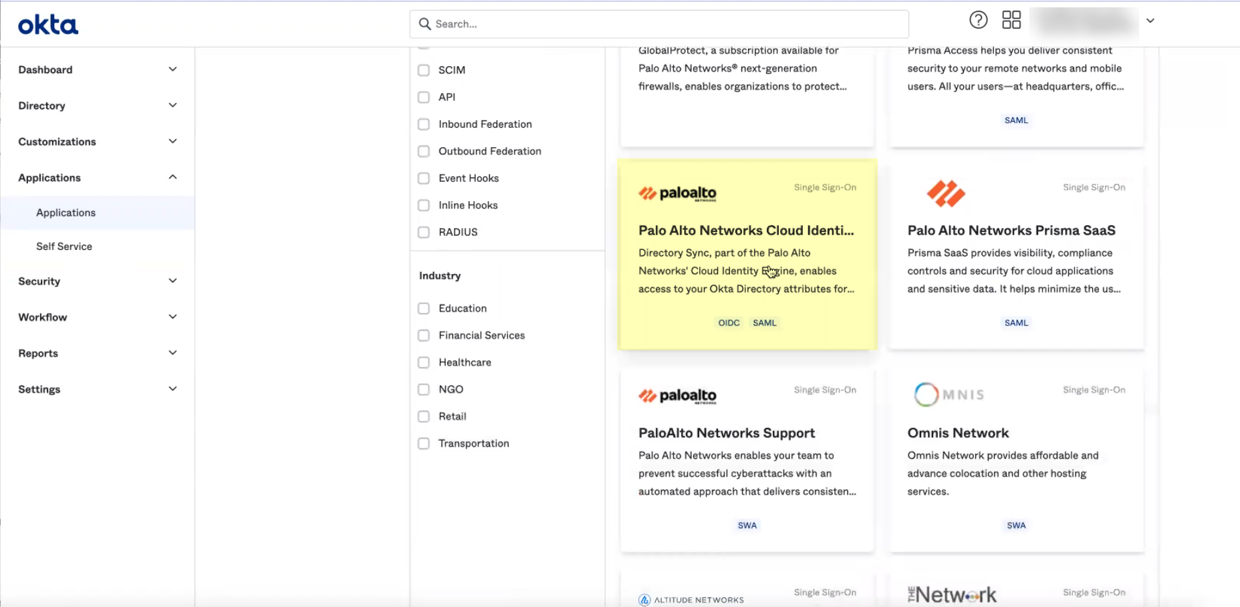Click the OIDC tag on Cloud Identity card
The height and width of the screenshot is (607, 1240).
click(x=729, y=323)
